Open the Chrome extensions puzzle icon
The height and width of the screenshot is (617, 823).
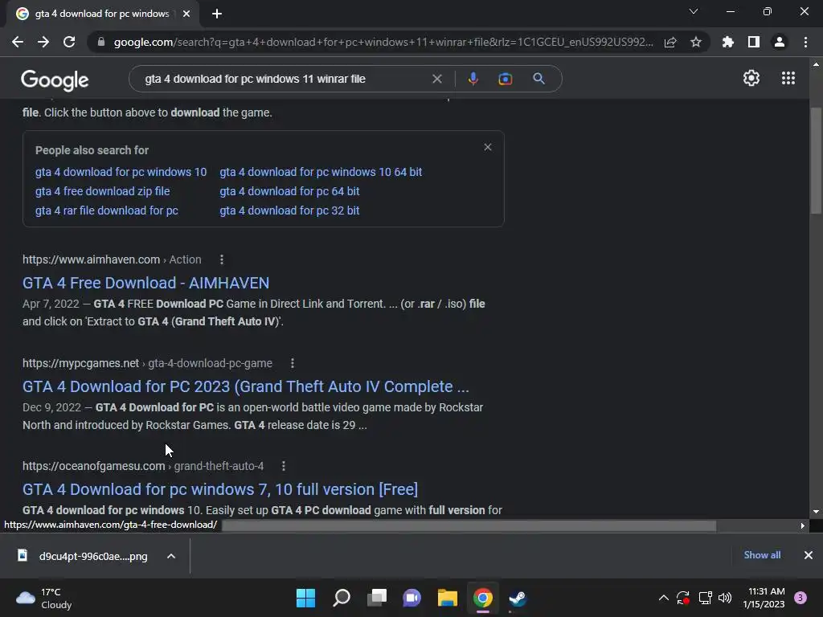[x=728, y=42]
